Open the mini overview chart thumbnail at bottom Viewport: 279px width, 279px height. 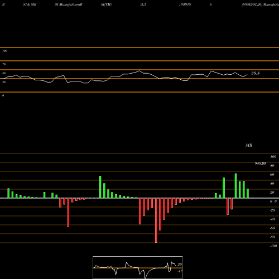click(x=138, y=267)
